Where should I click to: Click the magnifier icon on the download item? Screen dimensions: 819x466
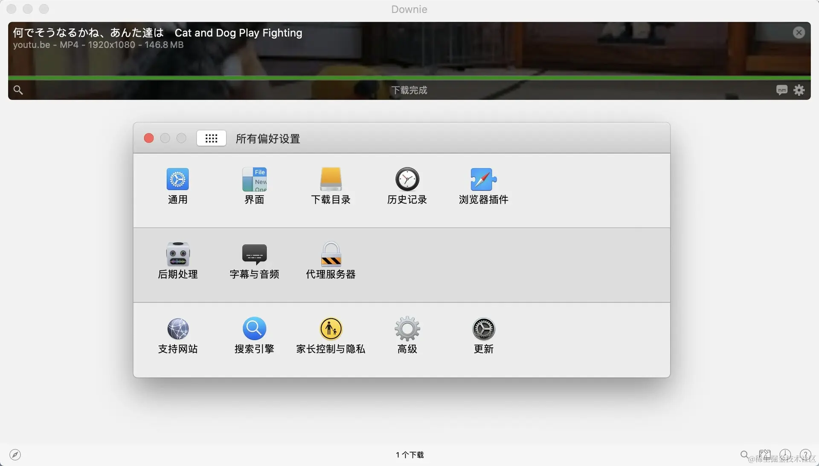click(x=17, y=90)
